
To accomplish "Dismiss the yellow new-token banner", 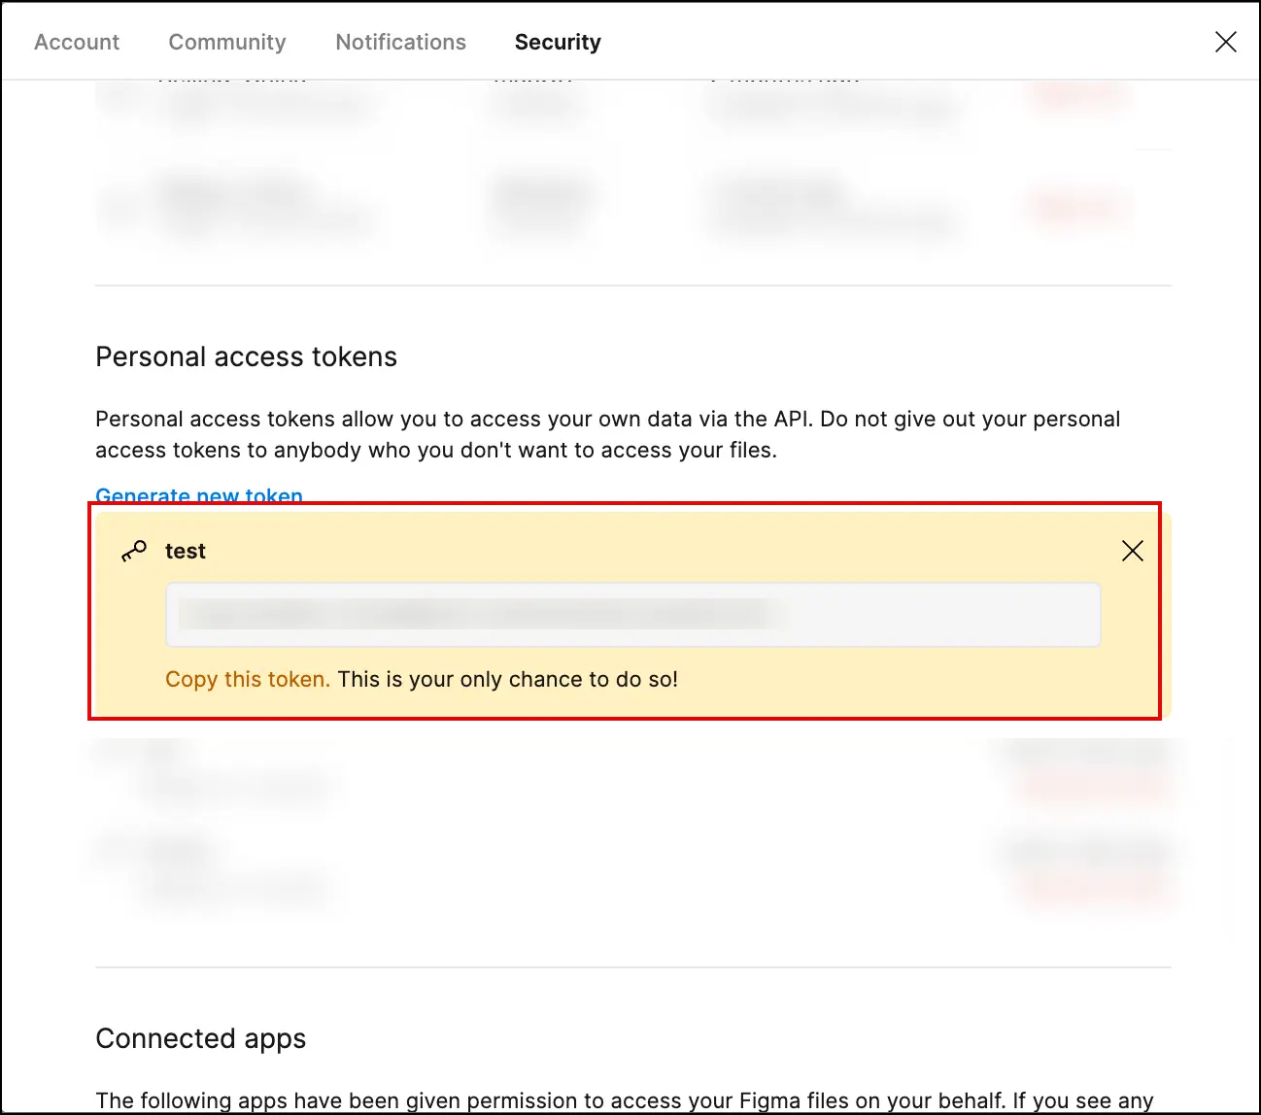I will tap(1133, 551).
